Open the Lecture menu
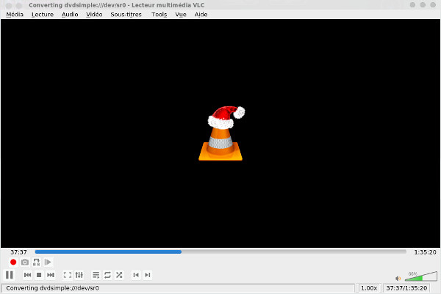 click(x=43, y=14)
